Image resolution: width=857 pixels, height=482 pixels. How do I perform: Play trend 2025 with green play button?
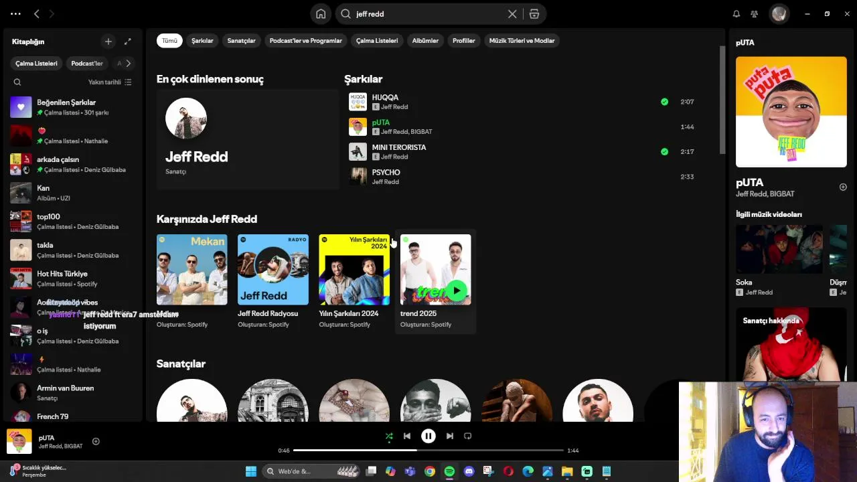click(457, 291)
